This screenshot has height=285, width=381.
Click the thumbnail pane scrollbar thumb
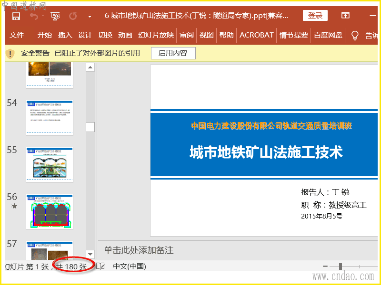pos(90,127)
